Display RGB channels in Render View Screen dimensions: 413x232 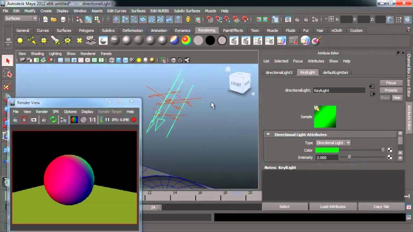tap(74, 120)
